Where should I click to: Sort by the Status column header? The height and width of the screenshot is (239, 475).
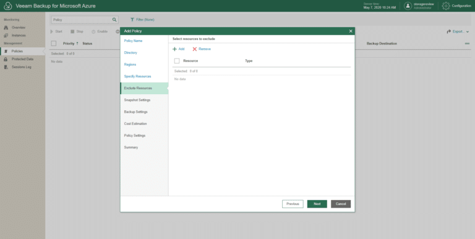click(87, 44)
